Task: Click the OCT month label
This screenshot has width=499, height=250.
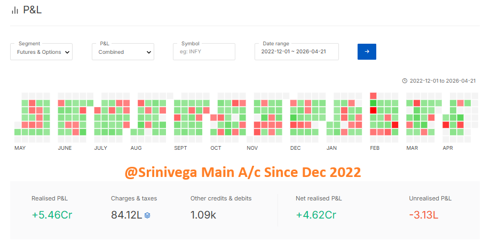Action: click(216, 148)
